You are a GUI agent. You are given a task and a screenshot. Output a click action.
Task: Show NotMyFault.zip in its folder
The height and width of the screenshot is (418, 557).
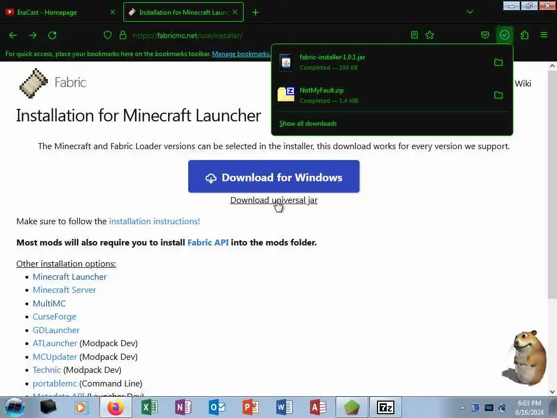[498, 95]
